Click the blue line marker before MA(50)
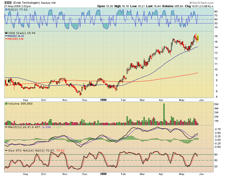The image size is (225, 176). [x=6, y=36]
